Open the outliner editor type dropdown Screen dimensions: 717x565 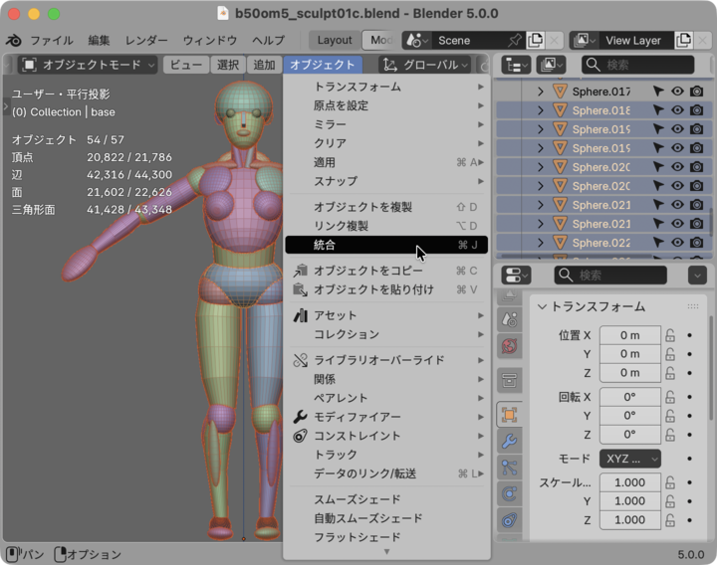516,65
